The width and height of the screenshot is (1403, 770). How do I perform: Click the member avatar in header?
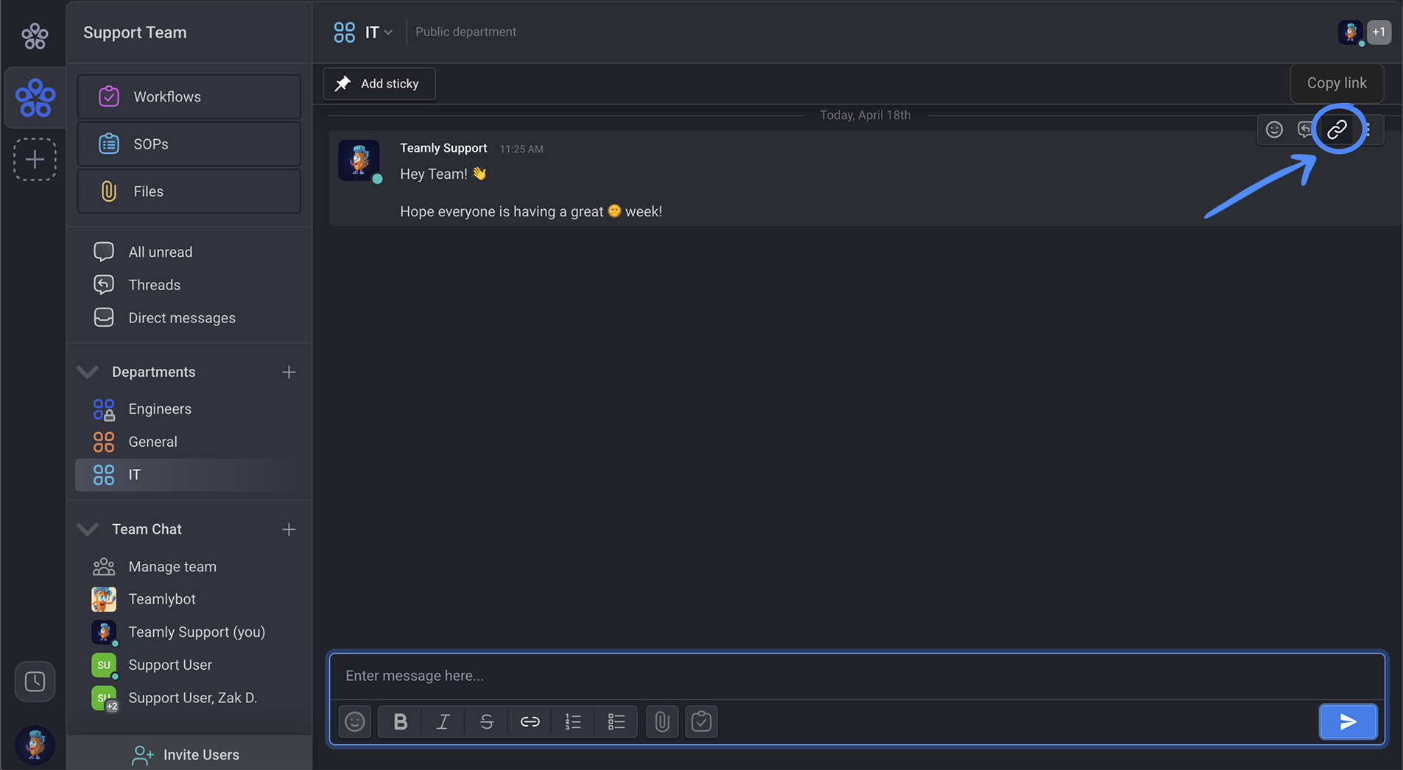[1350, 32]
